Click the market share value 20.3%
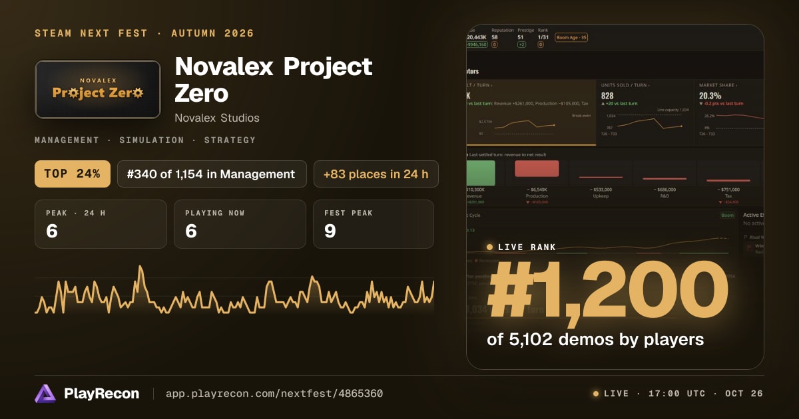799x419 pixels. point(710,96)
